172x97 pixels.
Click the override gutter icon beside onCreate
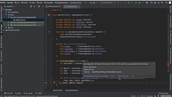(x=49, y=32)
